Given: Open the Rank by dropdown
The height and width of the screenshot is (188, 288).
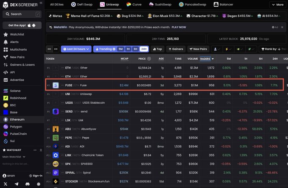Looking at the screenshot, I should click(x=274, y=49).
